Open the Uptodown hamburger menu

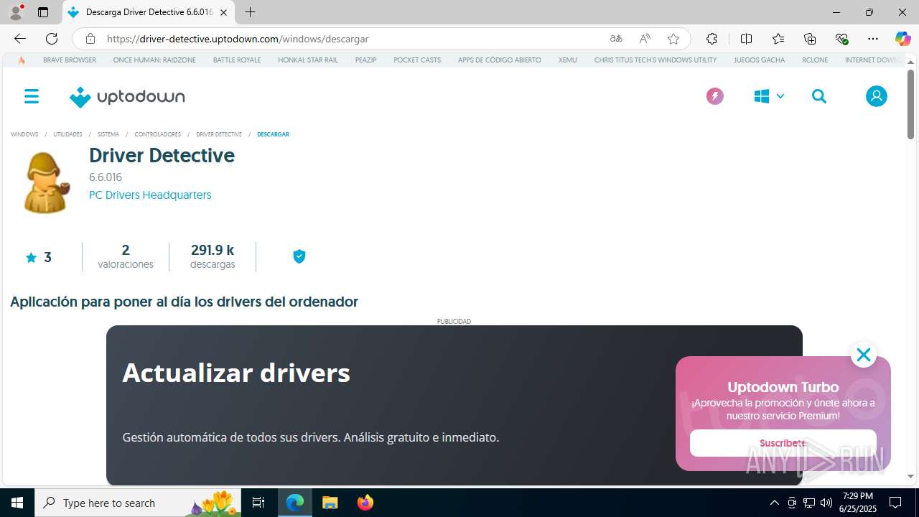click(x=32, y=96)
